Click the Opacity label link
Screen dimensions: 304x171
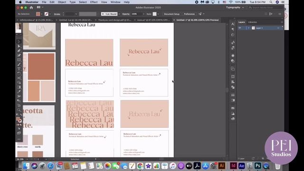point(126,14)
